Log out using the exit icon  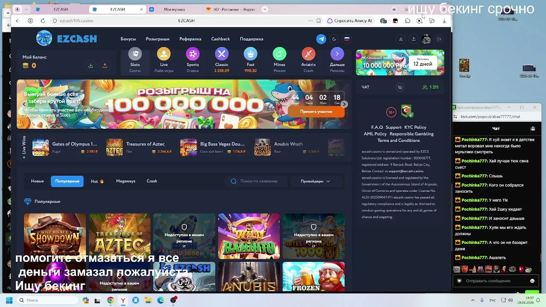(x=439, y=39)
